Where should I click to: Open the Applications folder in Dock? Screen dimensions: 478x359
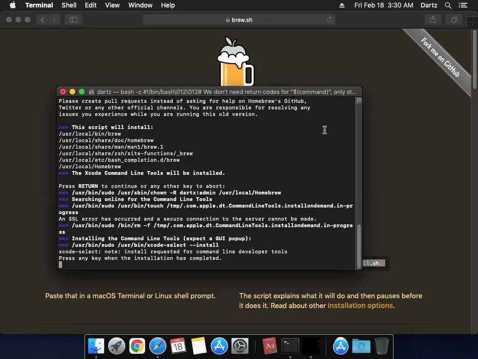(x=340, y=346)
